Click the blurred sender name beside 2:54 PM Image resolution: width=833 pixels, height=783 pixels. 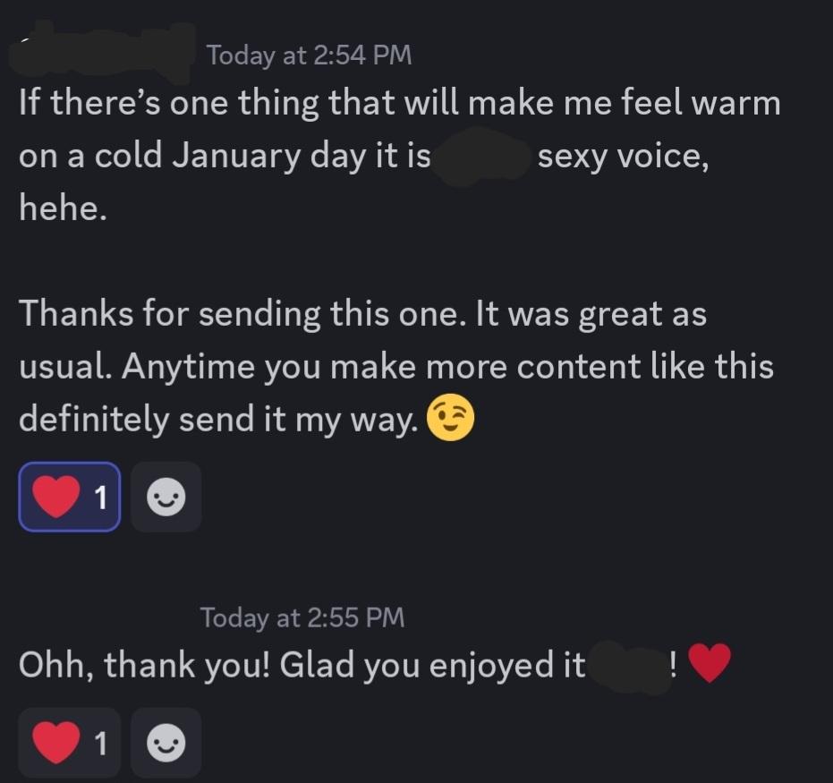(x=103, y=51)
